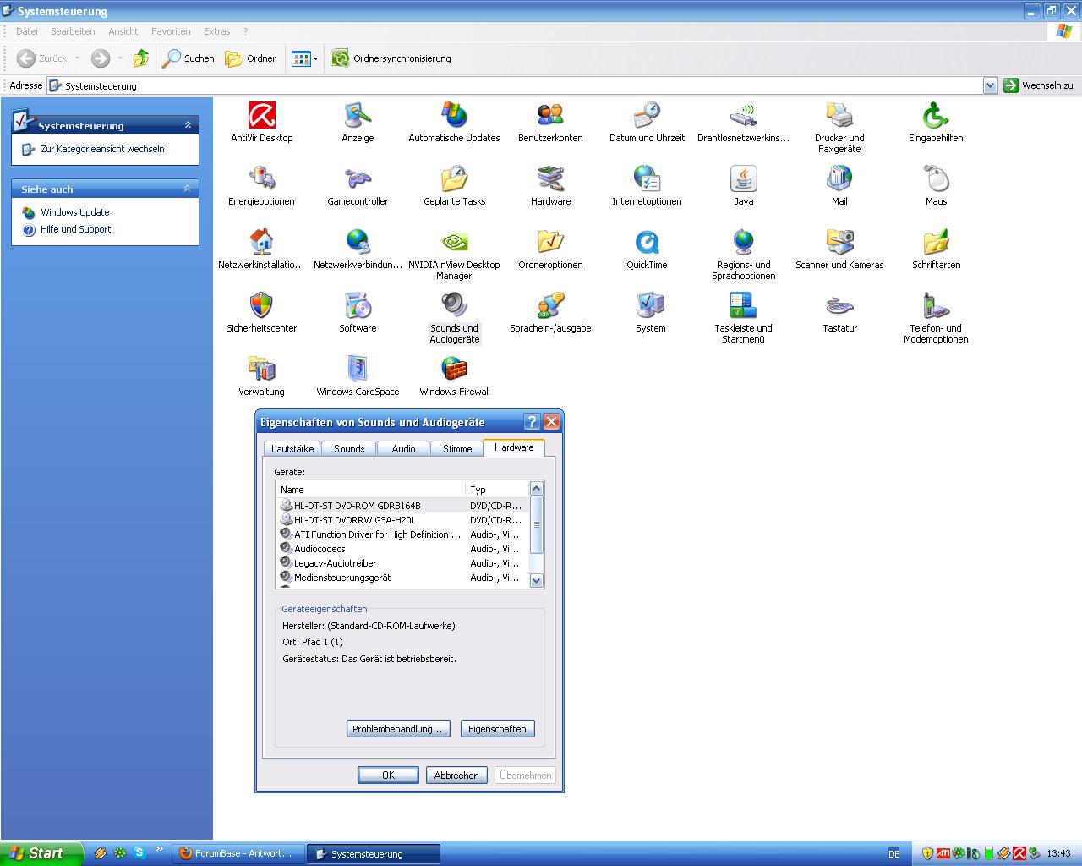The image size is (1082, 866).
Task: Open the Windows Update link
Action: click(x=74, y=212)
